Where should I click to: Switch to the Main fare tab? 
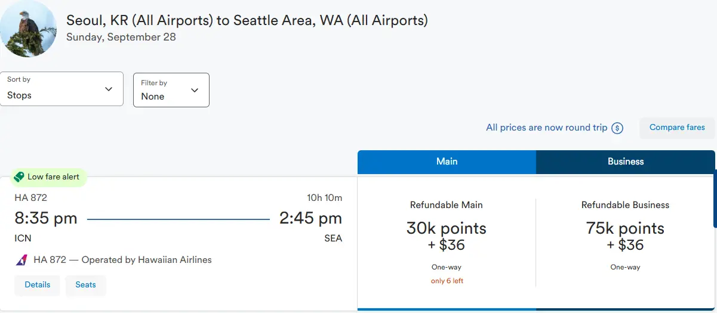[x=447, y=162]
